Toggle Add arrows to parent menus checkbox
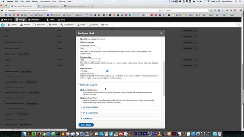 81,39
